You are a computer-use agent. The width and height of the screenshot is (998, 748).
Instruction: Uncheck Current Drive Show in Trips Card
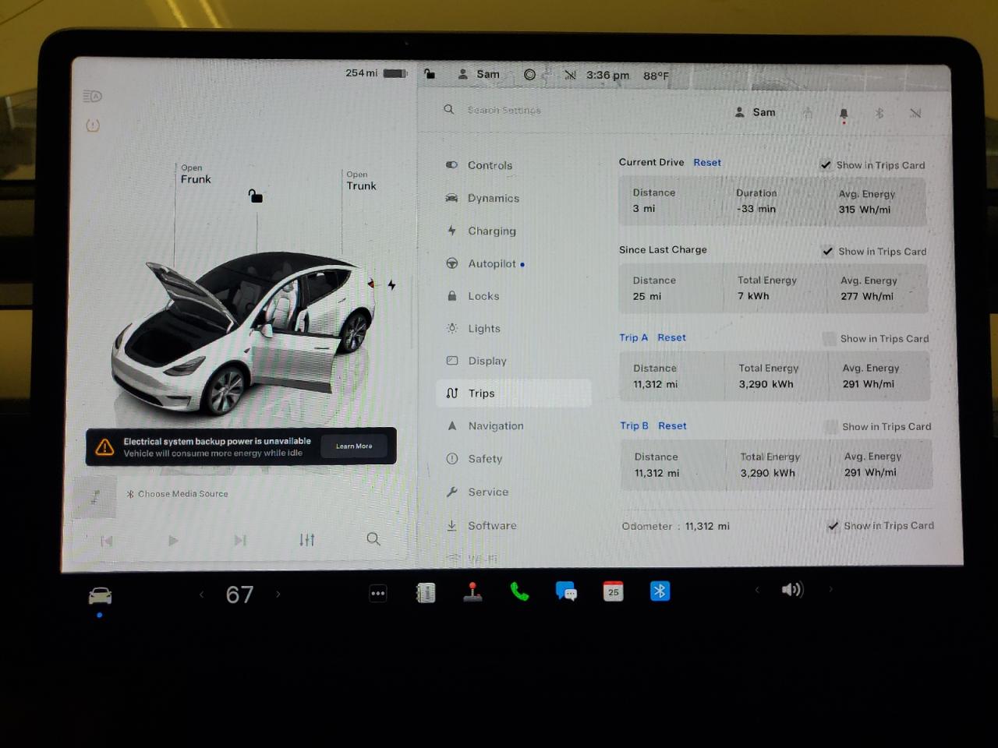pos(826,164)
